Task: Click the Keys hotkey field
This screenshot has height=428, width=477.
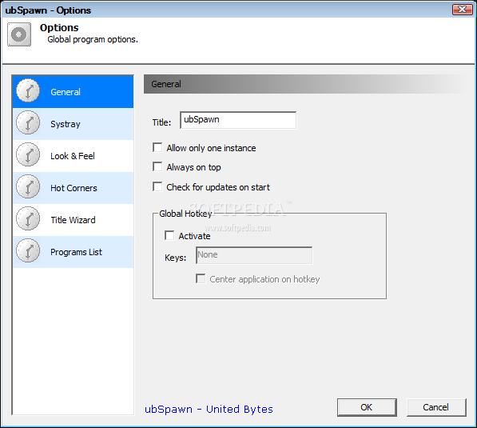Action: [x=254, y=255]
